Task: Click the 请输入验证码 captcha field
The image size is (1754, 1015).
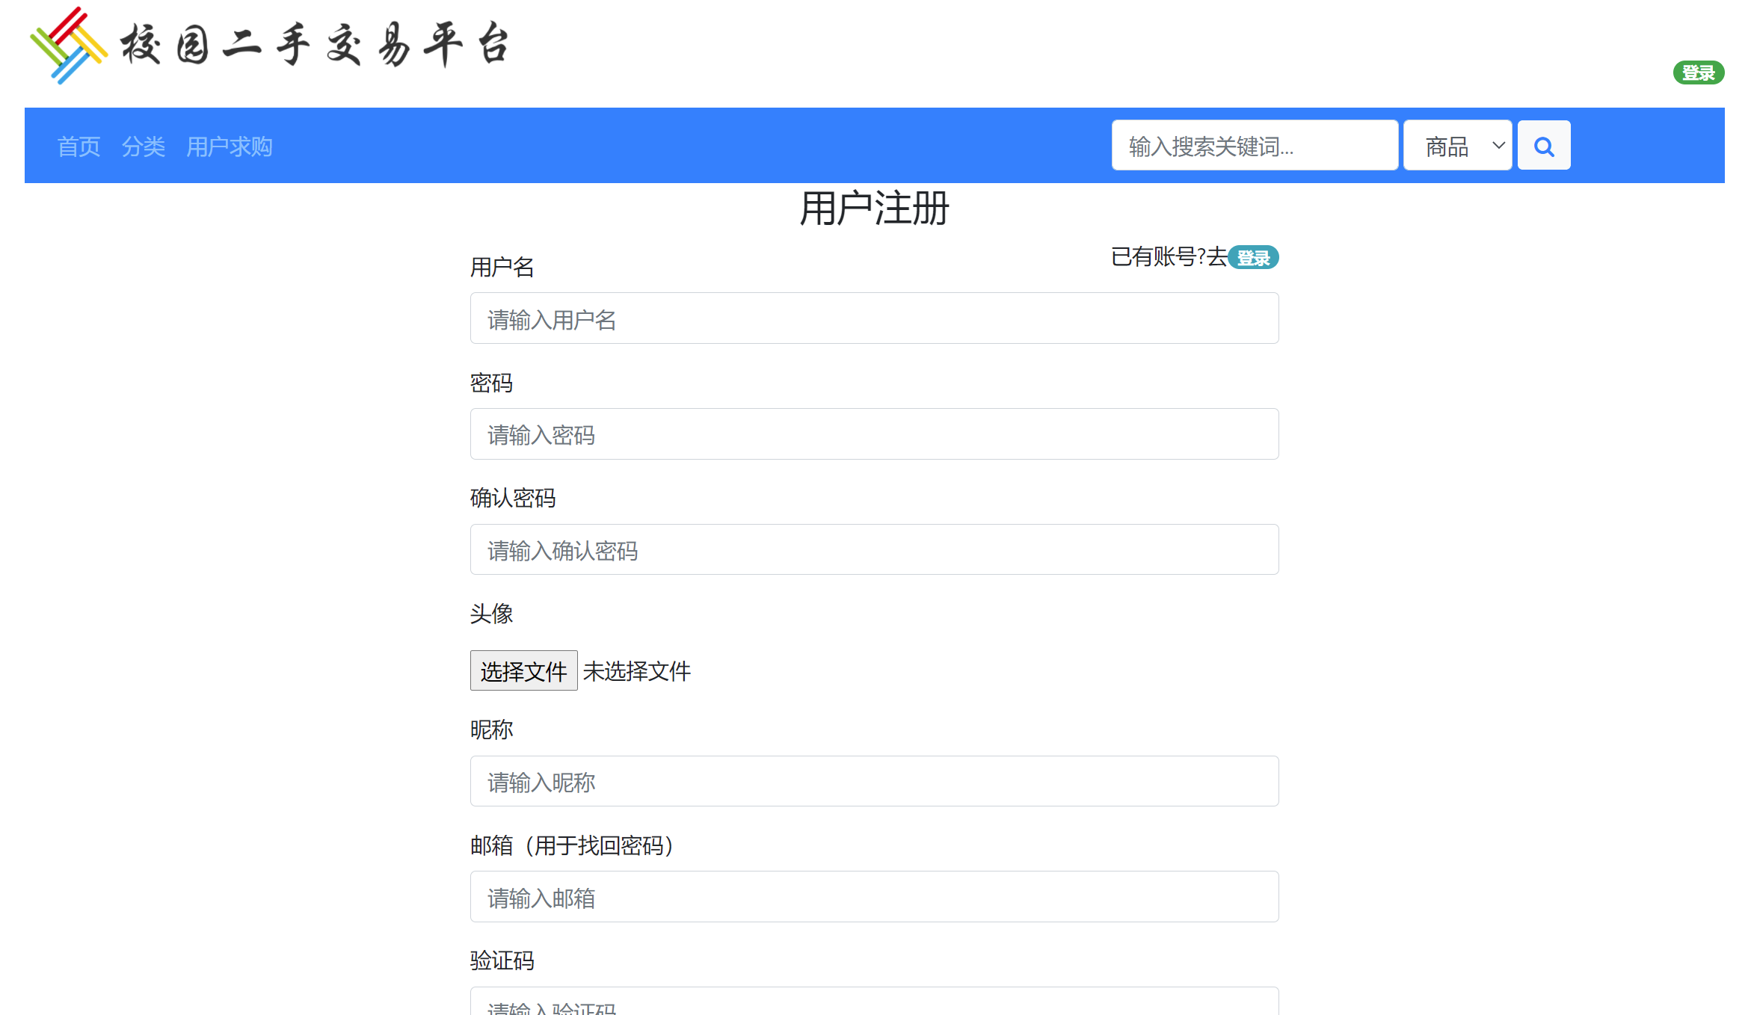Action: pos(874,1003)
